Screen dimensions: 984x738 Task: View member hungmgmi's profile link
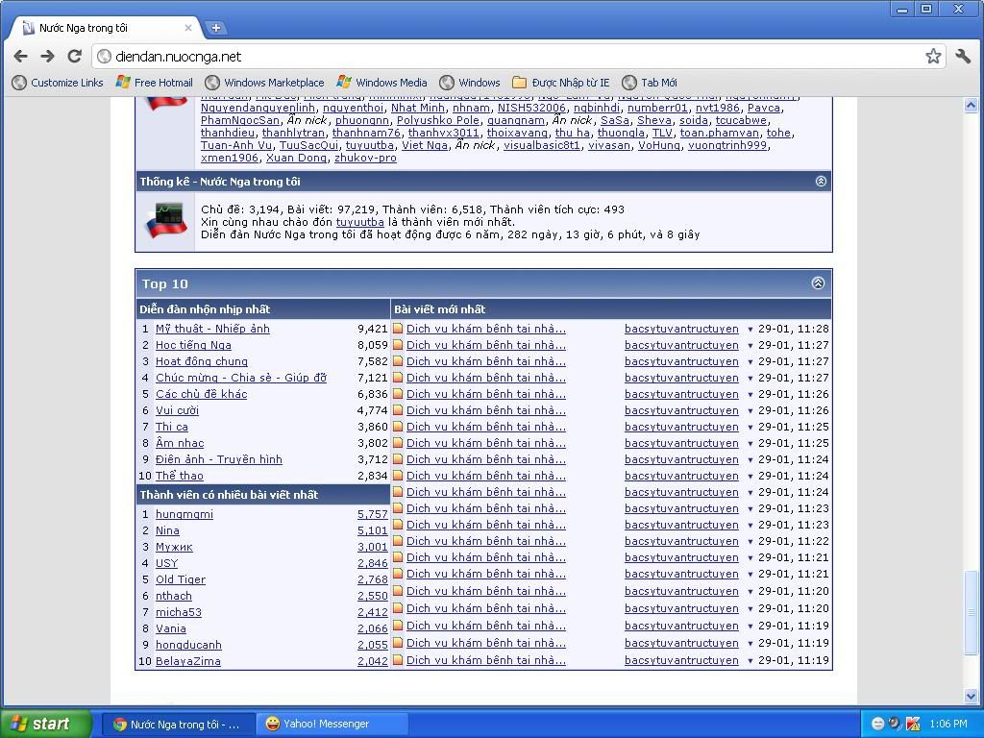[x=184, y=514]
